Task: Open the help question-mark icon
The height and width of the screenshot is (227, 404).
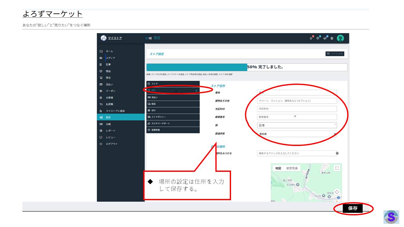Action: (318, 38)
